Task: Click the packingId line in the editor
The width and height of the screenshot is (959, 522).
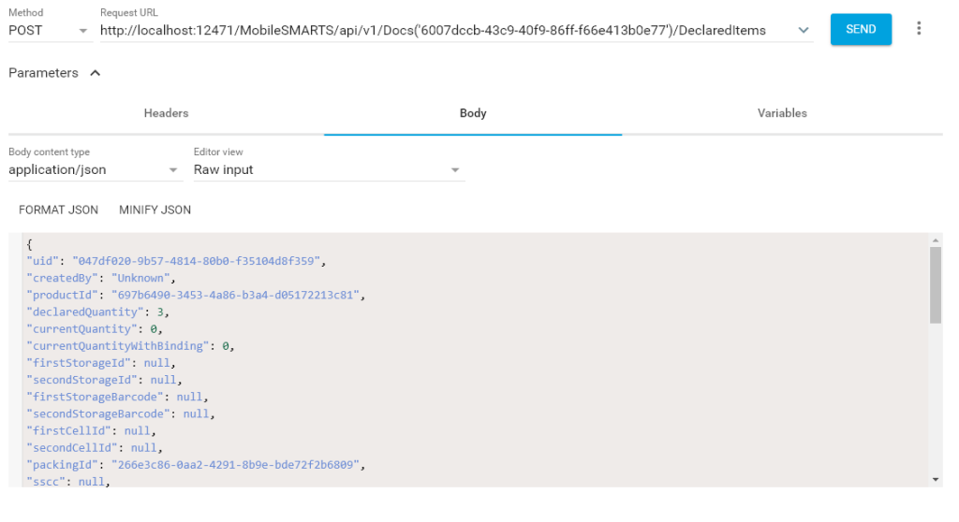Action: tap(196, 465)
